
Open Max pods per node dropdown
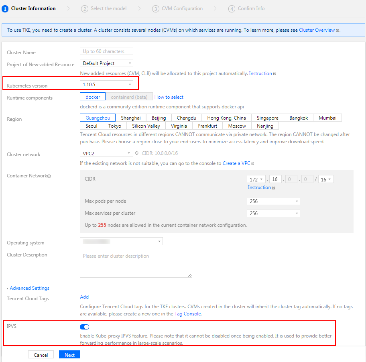[x=273, y=201]
